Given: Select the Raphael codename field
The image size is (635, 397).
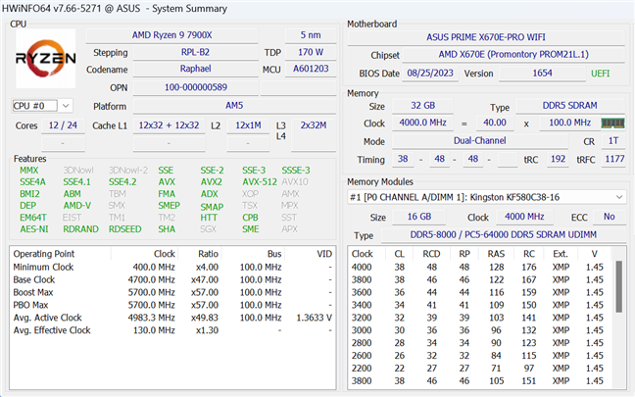Looking at the screenshot, I should [x=196, y=69].
